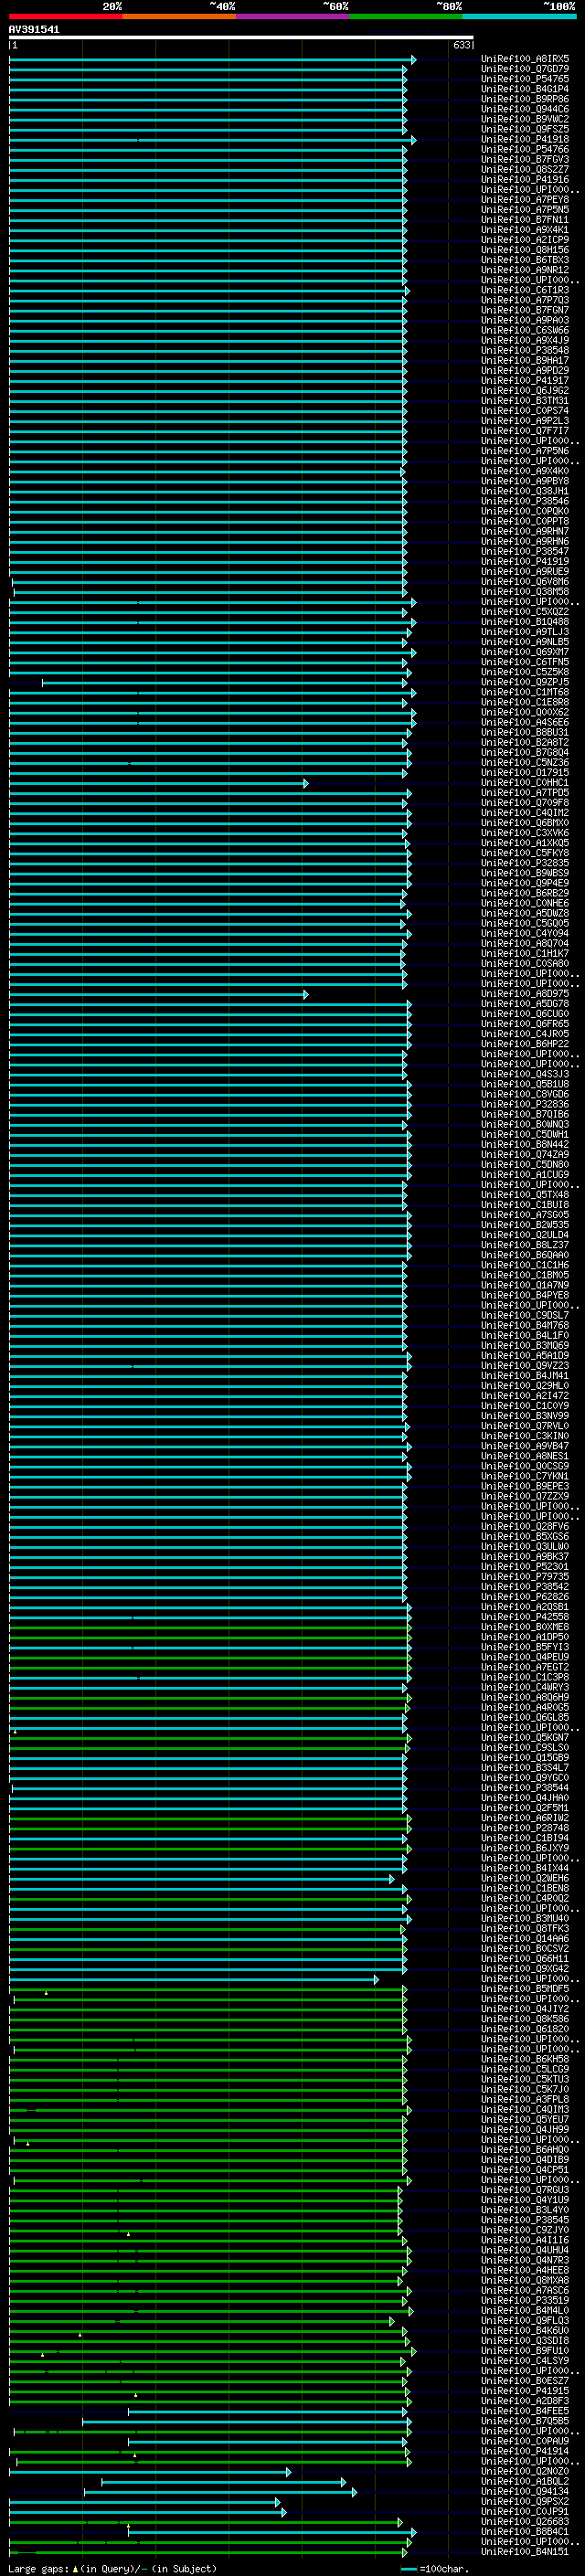This screenshot has height=2576, width=585.
Task: Select hit UniRef100_C6T1R3
Action: (525, 291)
